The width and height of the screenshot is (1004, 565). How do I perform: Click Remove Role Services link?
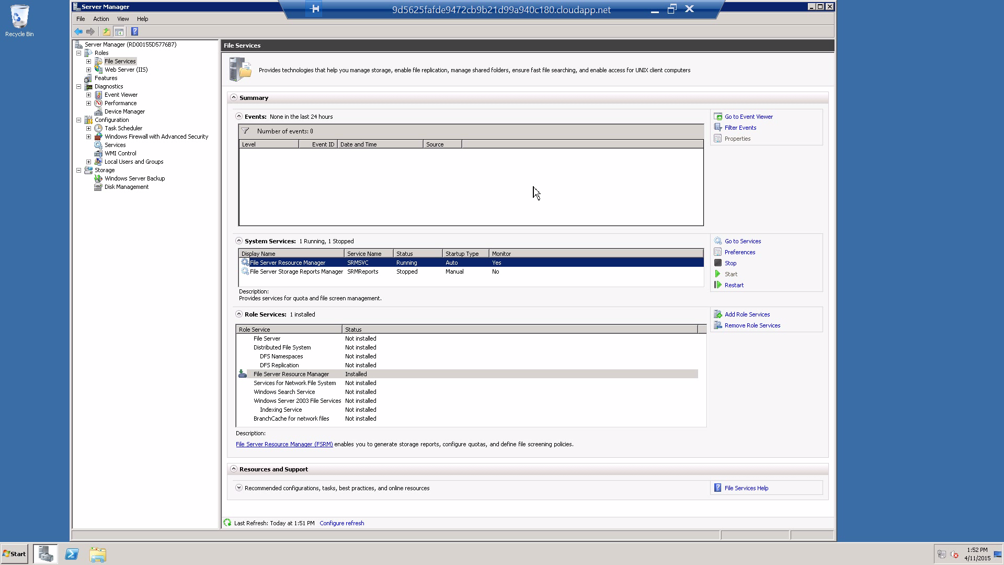pyautogui.click(x=752, y=325)
